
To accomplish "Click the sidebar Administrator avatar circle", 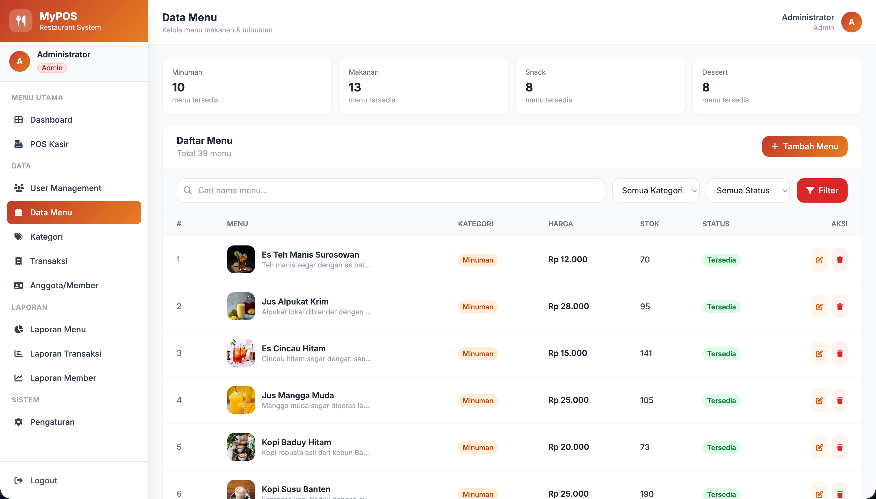I will tap(19, 61).
